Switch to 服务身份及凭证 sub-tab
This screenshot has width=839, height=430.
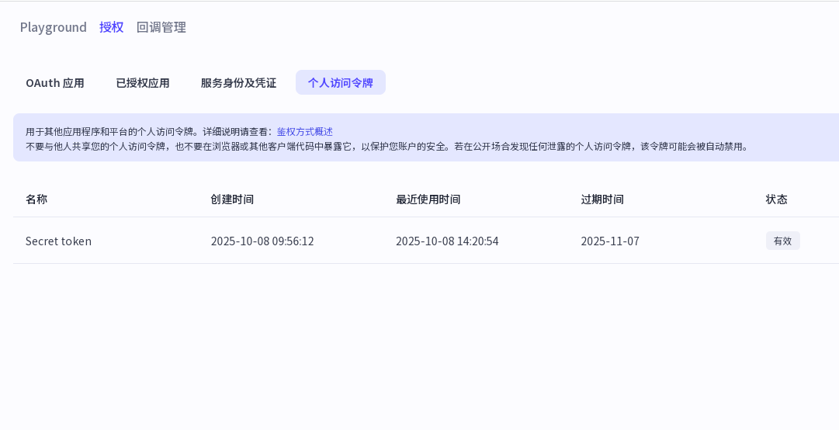point(238,83)
